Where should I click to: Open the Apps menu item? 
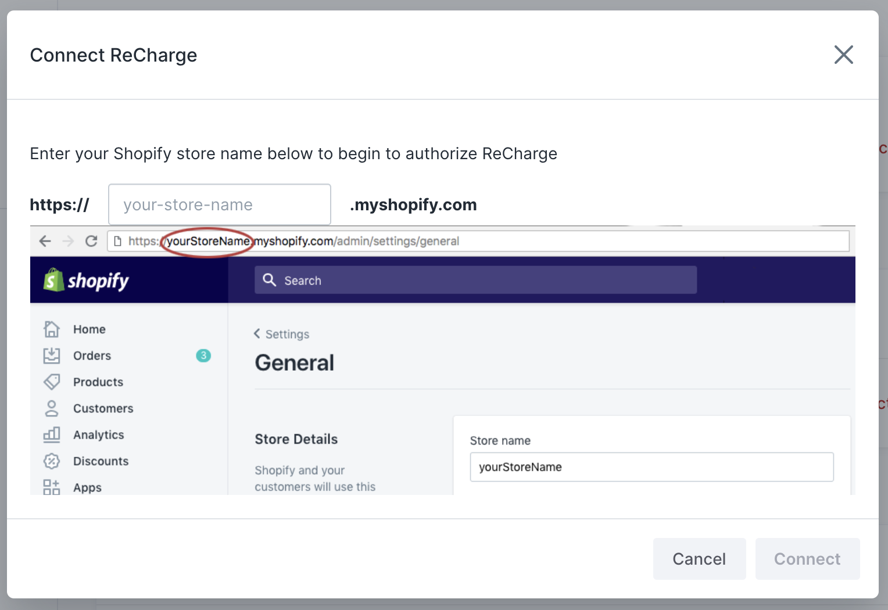(x=87, y=487)
